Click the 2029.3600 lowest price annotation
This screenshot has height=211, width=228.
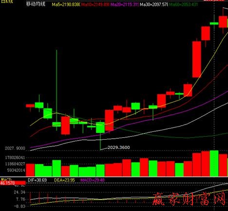pyautogui.click(x=119, y=148)
